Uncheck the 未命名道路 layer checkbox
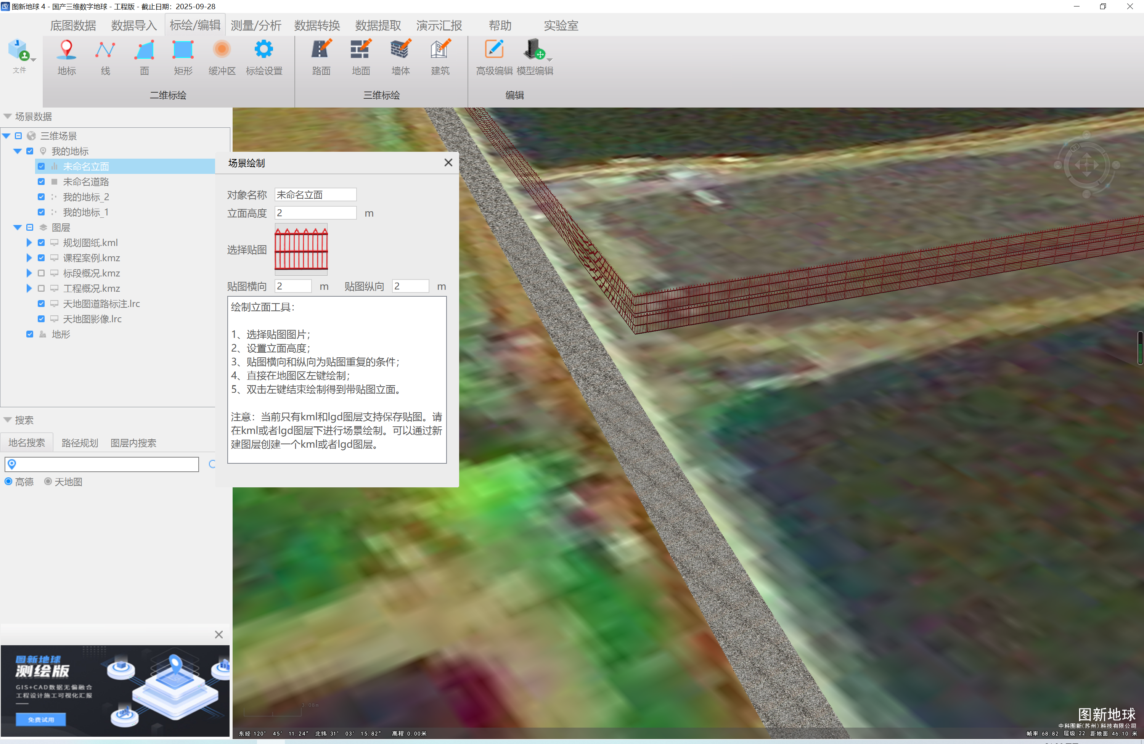Viewport: 1144px width, 744px height. [41, 182]
